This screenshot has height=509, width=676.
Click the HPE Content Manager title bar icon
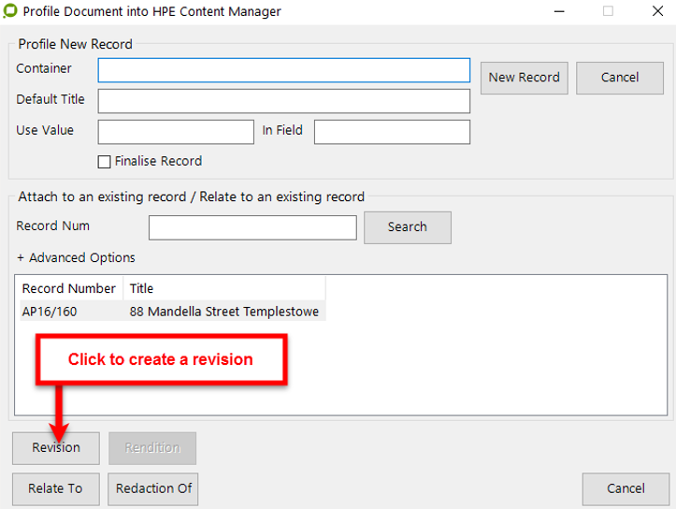[x=10, y=12]
